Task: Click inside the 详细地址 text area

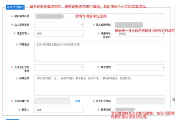Action: pyautogui.click(x=100, y=52)
